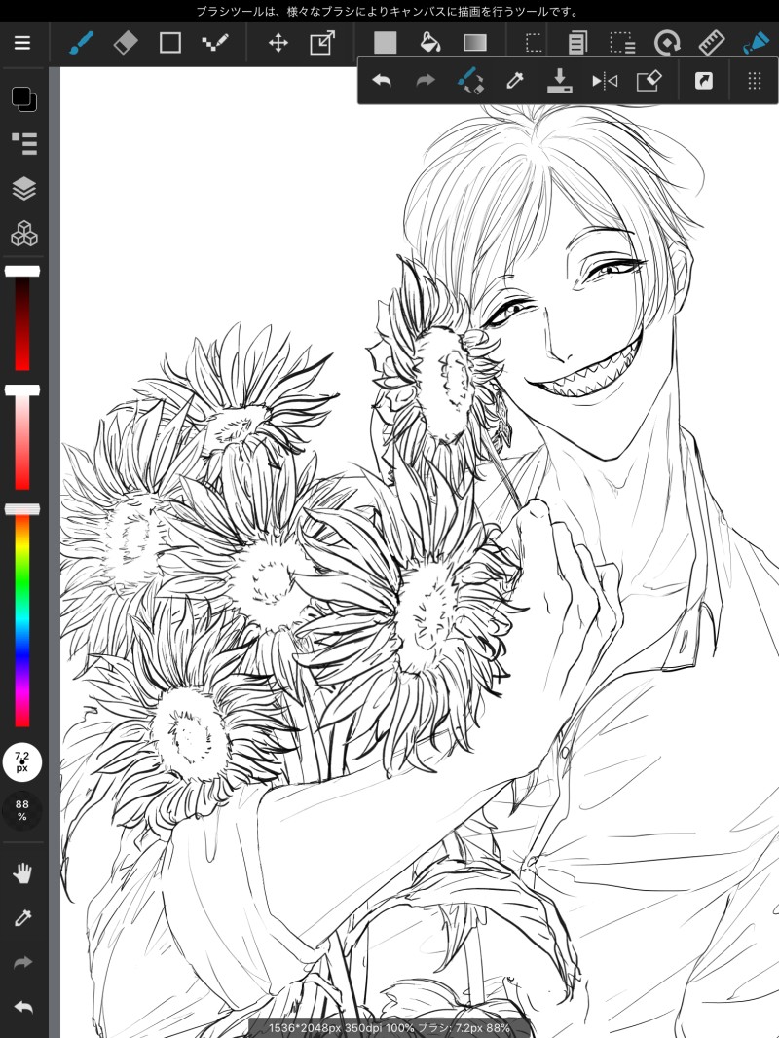Select eyedropper in floating toolbar
The image size is (779, 1038).
pyautogui.click(x=514, y=81)
